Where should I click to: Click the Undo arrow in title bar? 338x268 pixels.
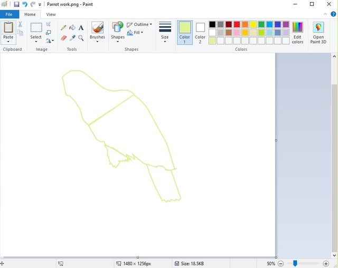click(x=25, y=4)
